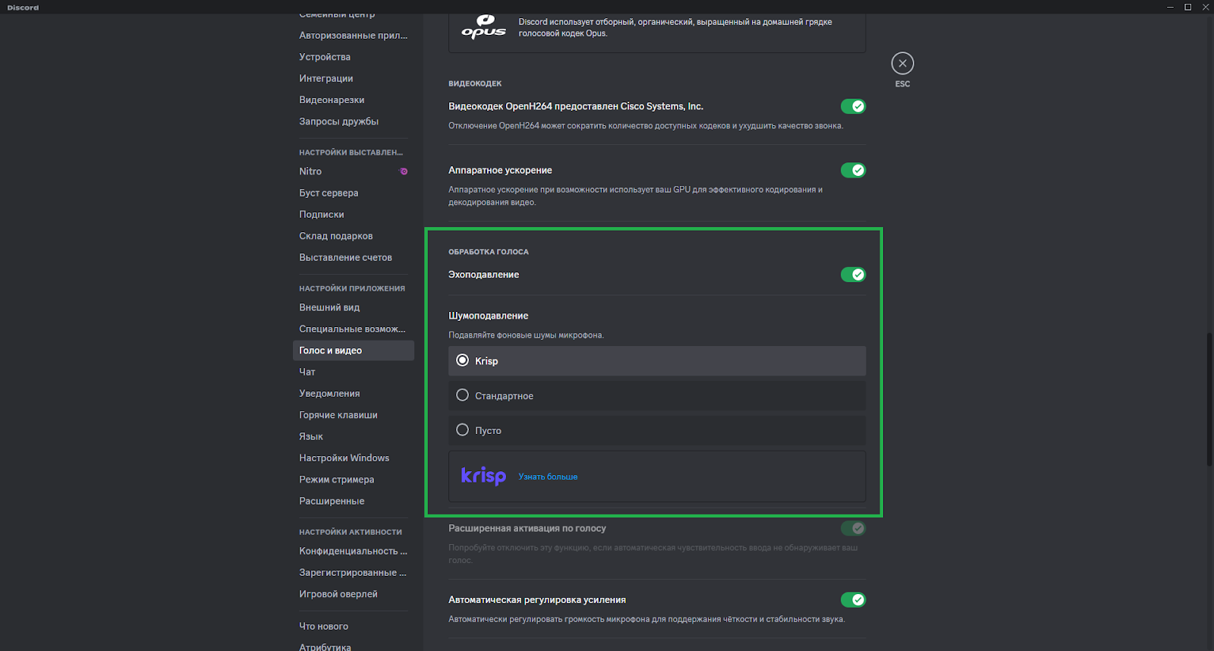Viewport: 1214px width, 651px height.
Task: Click the settings page vertical scrollbar
Action: (x=1209, y=398)
